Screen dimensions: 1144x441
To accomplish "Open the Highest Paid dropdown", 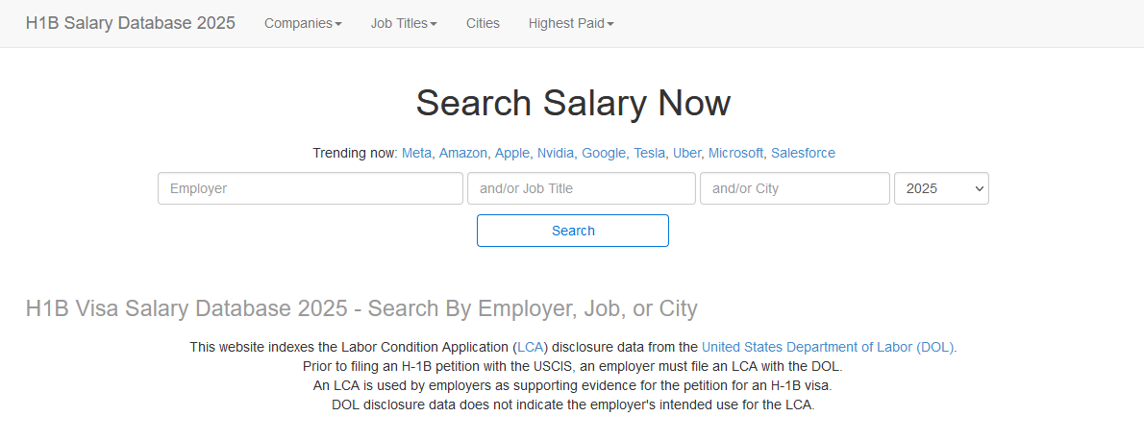I will coord(571,23).
